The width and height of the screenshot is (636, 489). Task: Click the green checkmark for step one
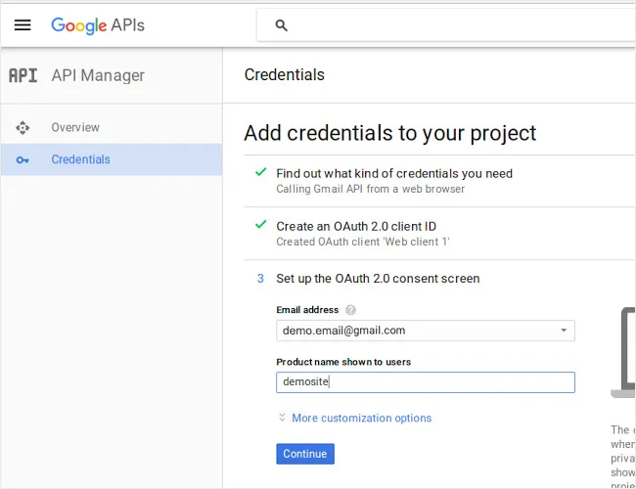click(260, 172)
